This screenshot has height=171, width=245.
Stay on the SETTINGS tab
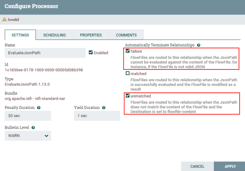[x=20, y=35]
